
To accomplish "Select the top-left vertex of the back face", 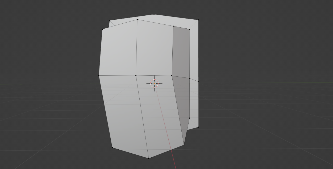I will [110, 20].
